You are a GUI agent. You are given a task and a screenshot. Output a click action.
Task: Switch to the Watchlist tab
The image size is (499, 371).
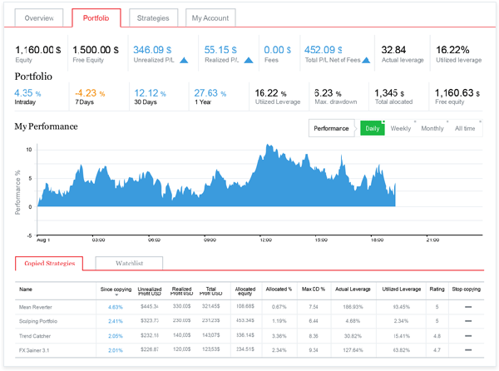coord(128,263)
